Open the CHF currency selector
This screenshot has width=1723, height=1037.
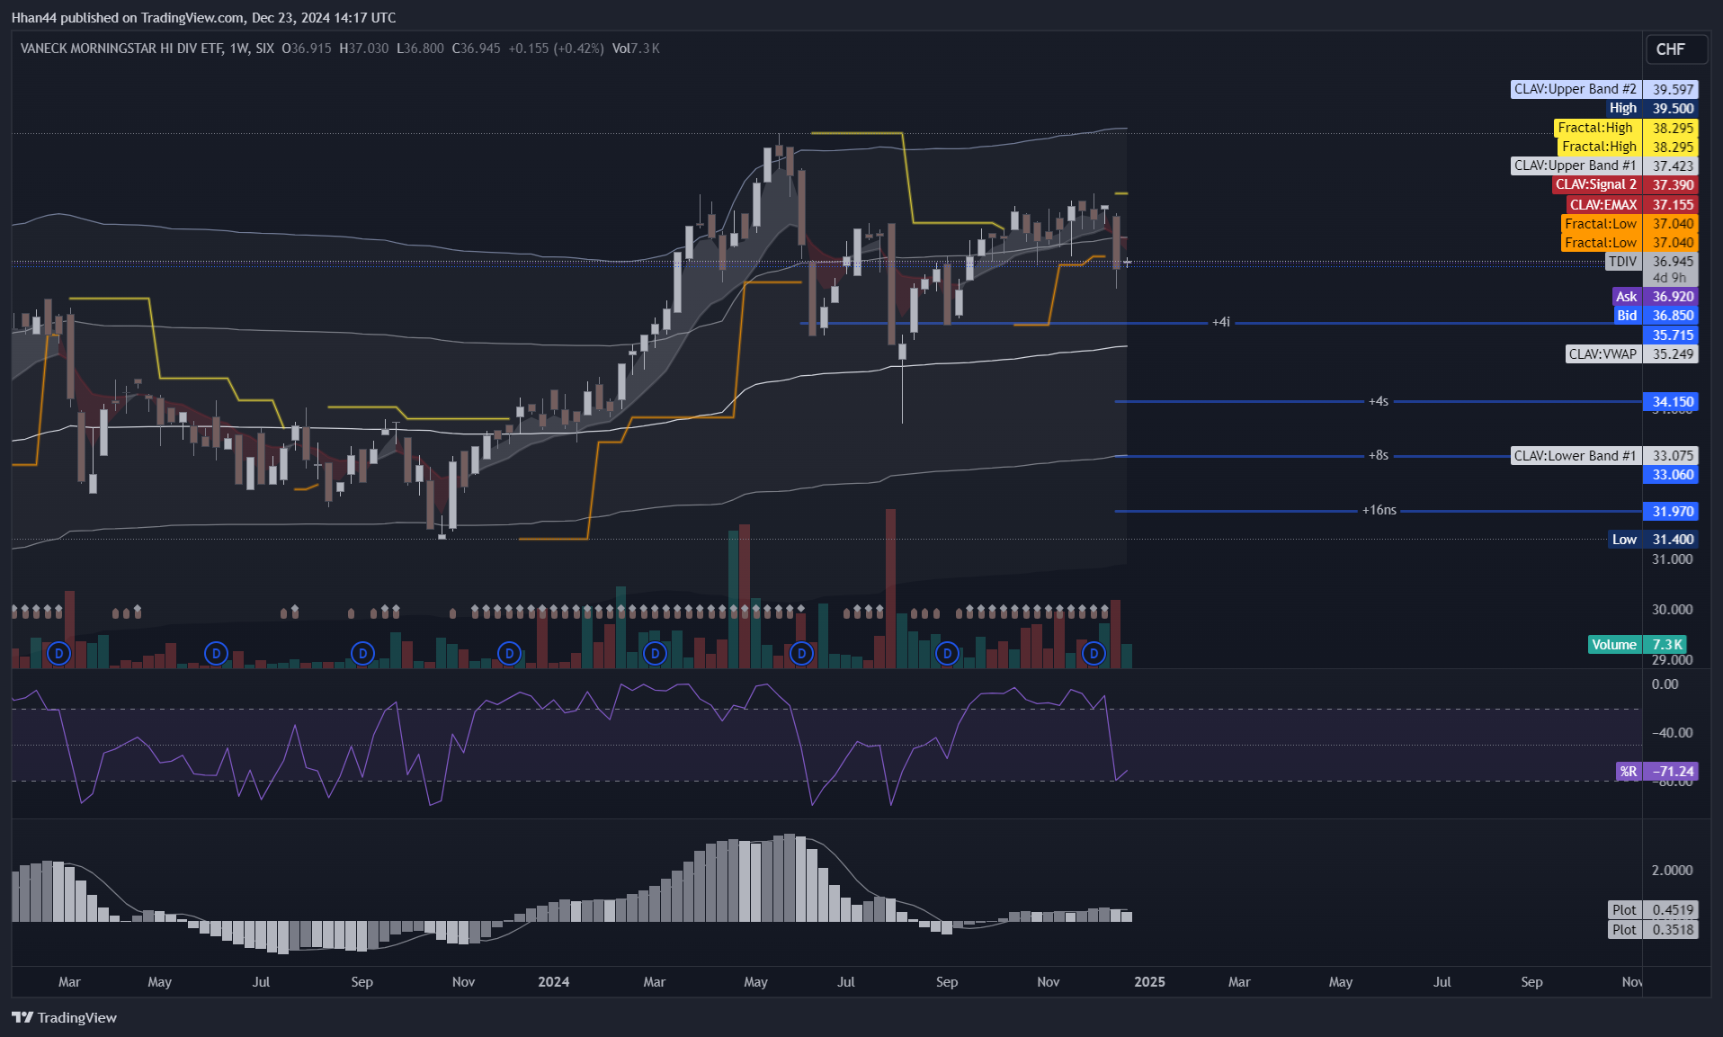[1675, 49]
